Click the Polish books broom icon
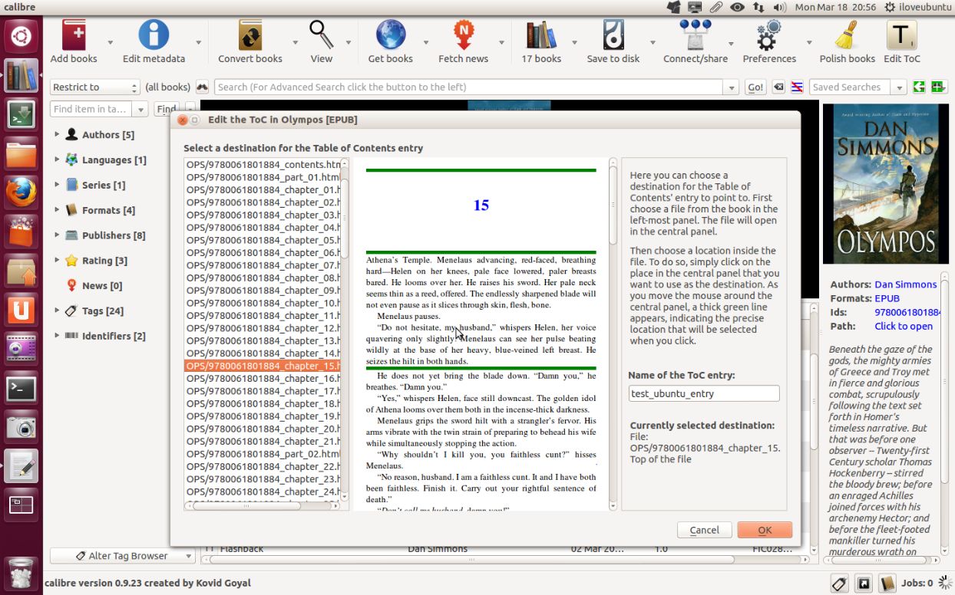The image size is (955, 595). click(x=847, y=35)
